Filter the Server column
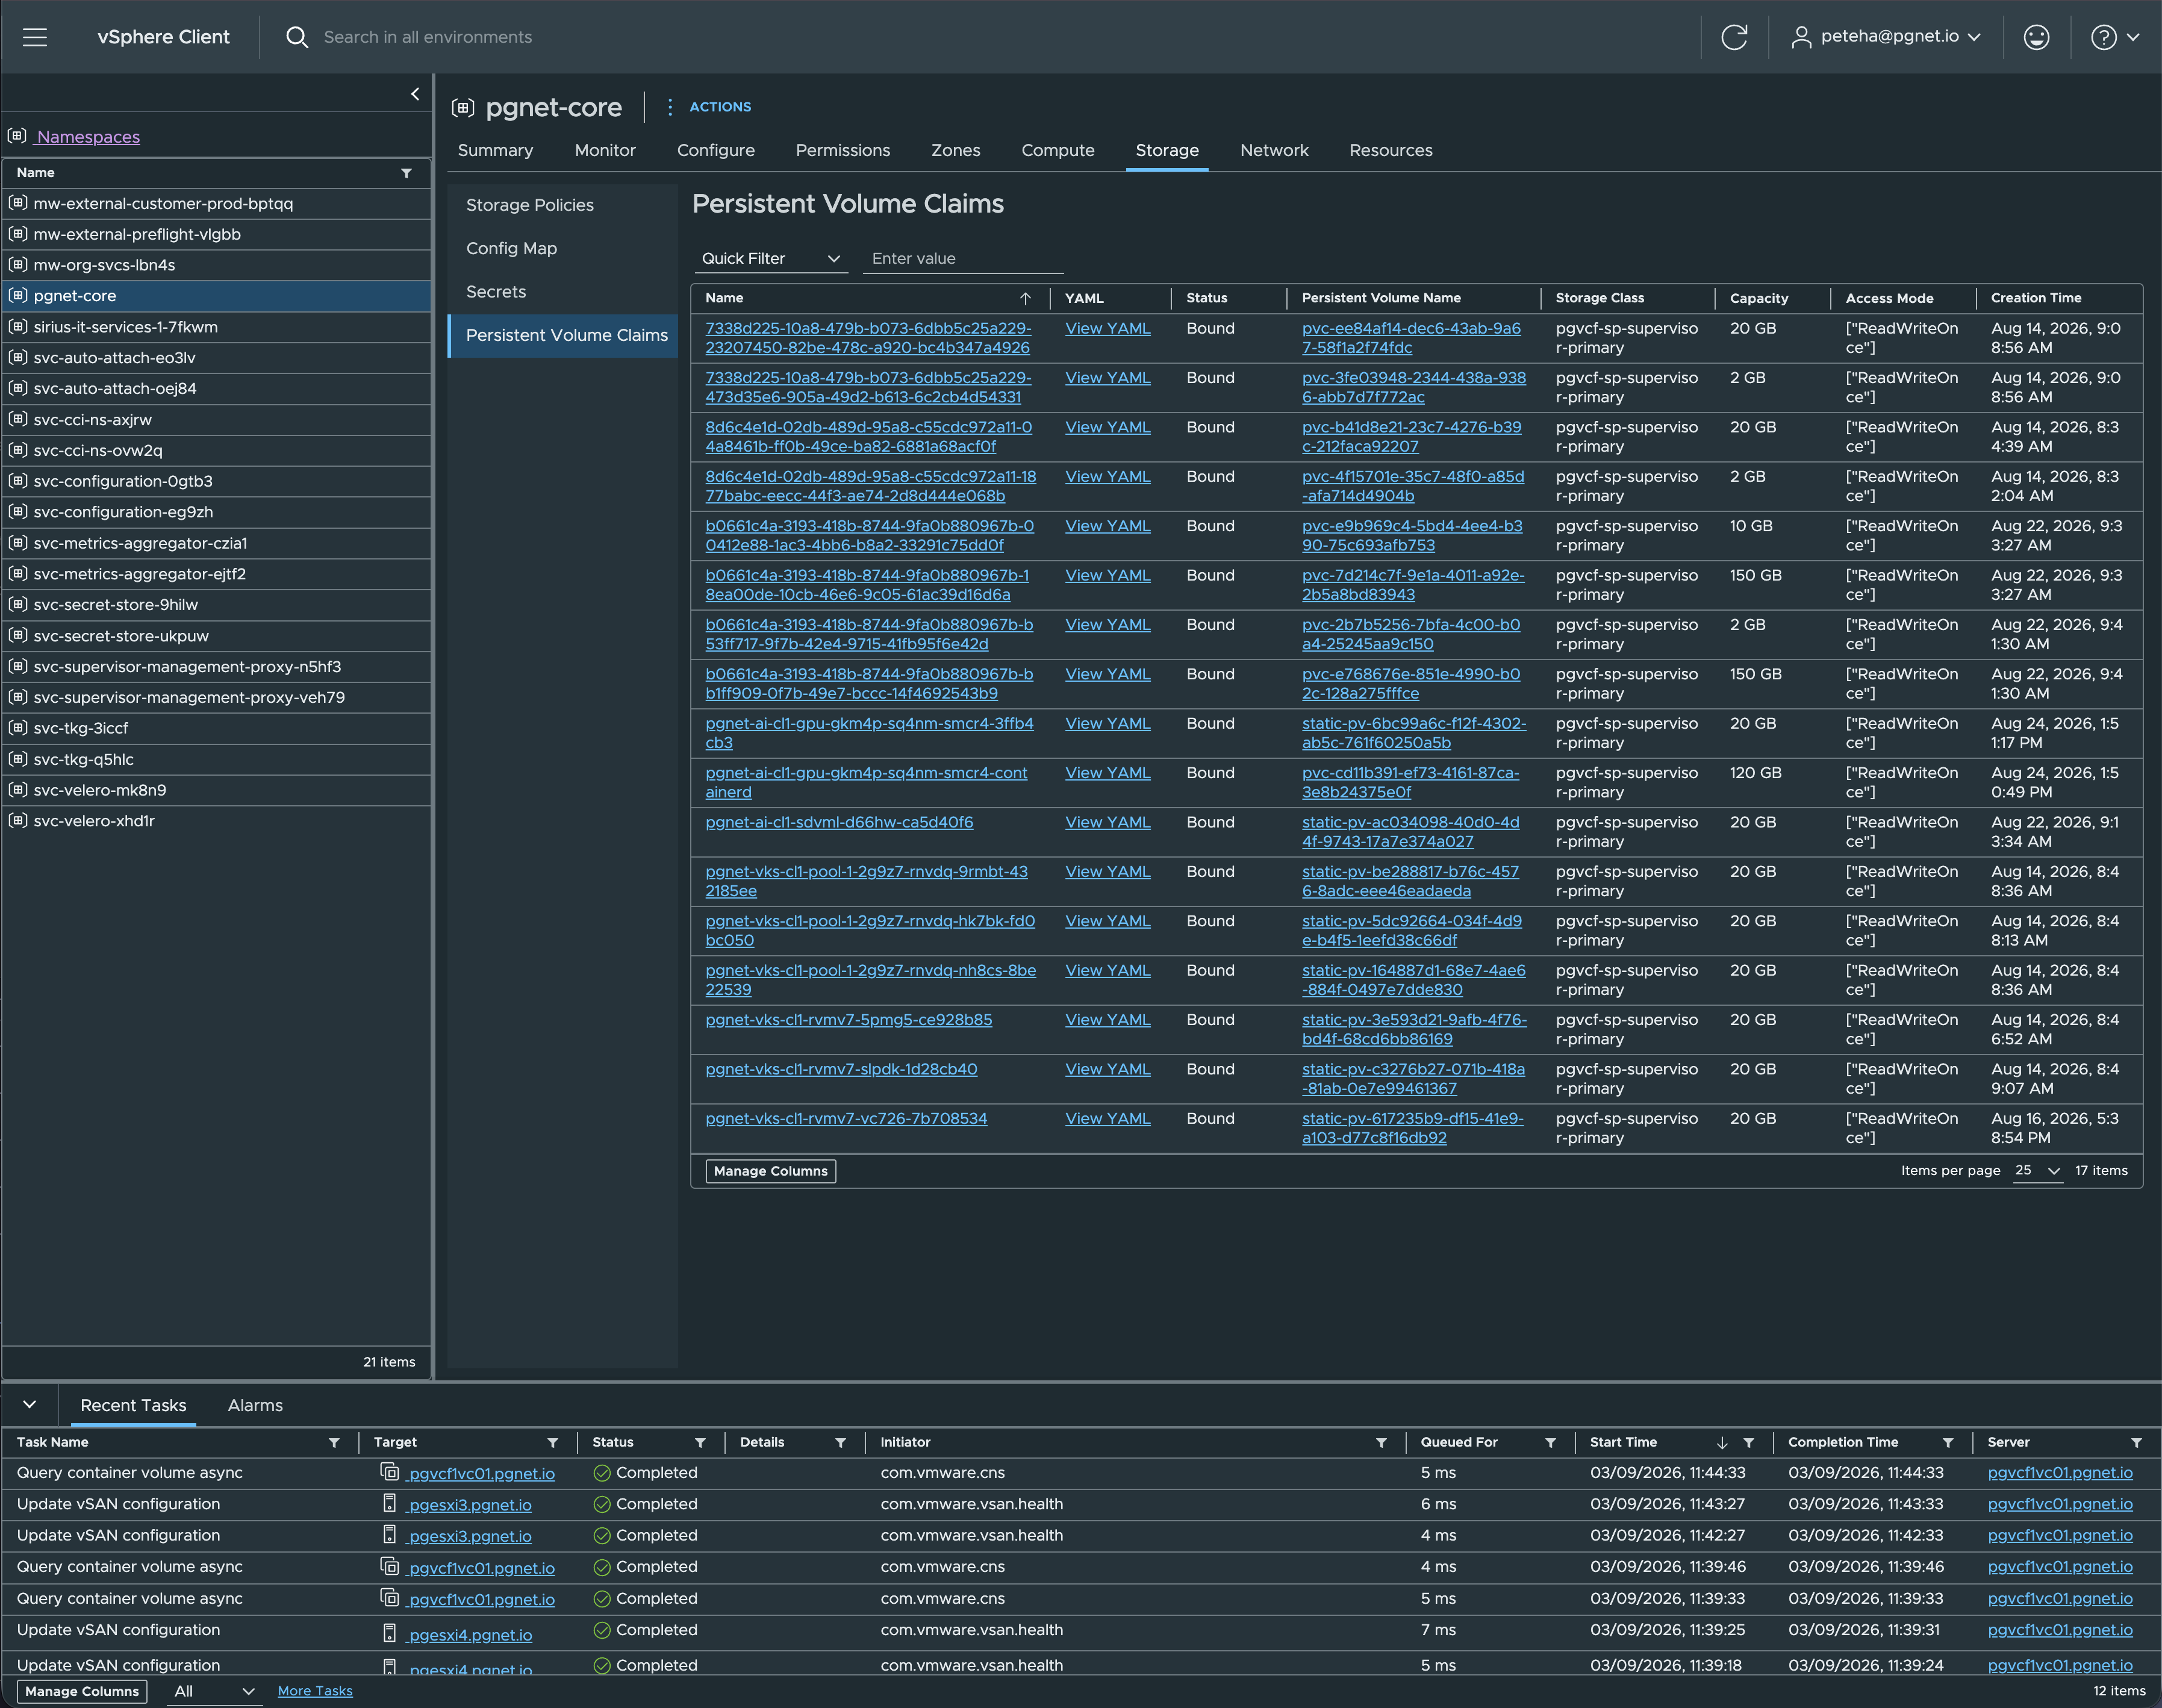This screenshot has width=2162, height=1708. pos(2136,1442)
